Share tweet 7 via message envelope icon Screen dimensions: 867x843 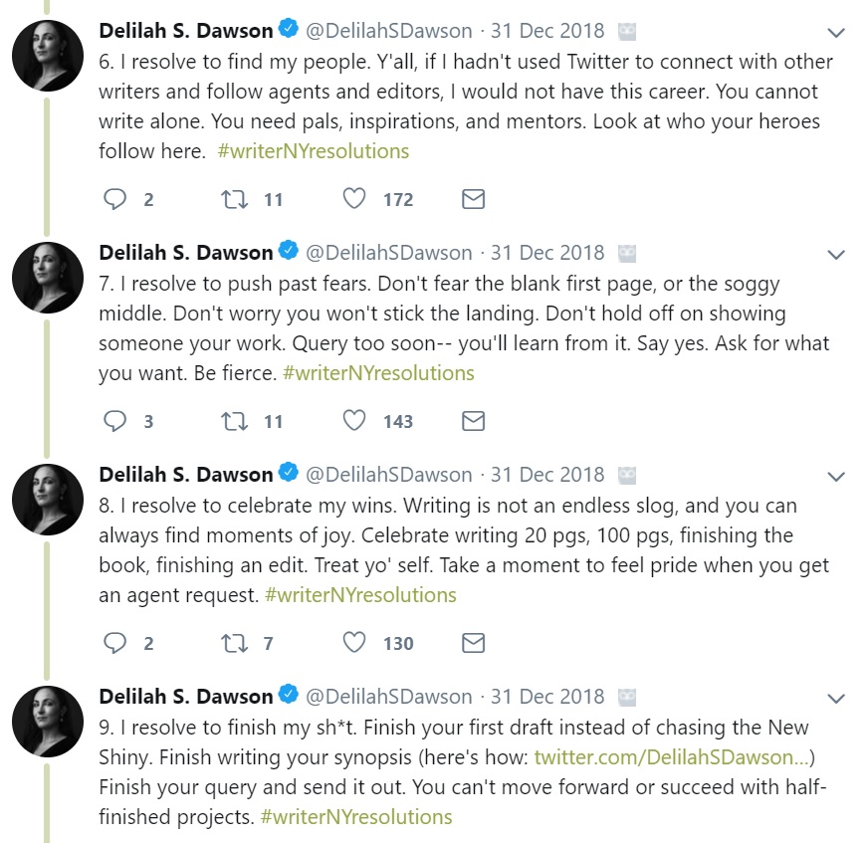pyautogui.click(x=474, y=421)
